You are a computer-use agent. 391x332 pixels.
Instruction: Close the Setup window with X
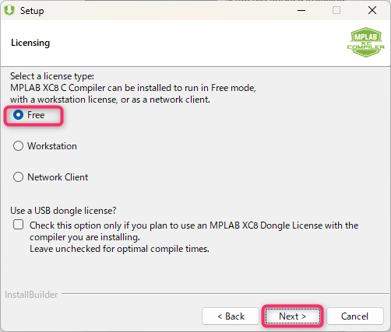tap(372, 10)
